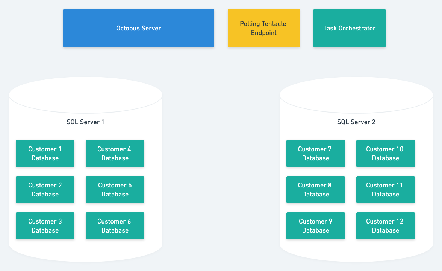442x271 pixels.
Task: Open the Customer 10 Database box
Action: [385, 154]
